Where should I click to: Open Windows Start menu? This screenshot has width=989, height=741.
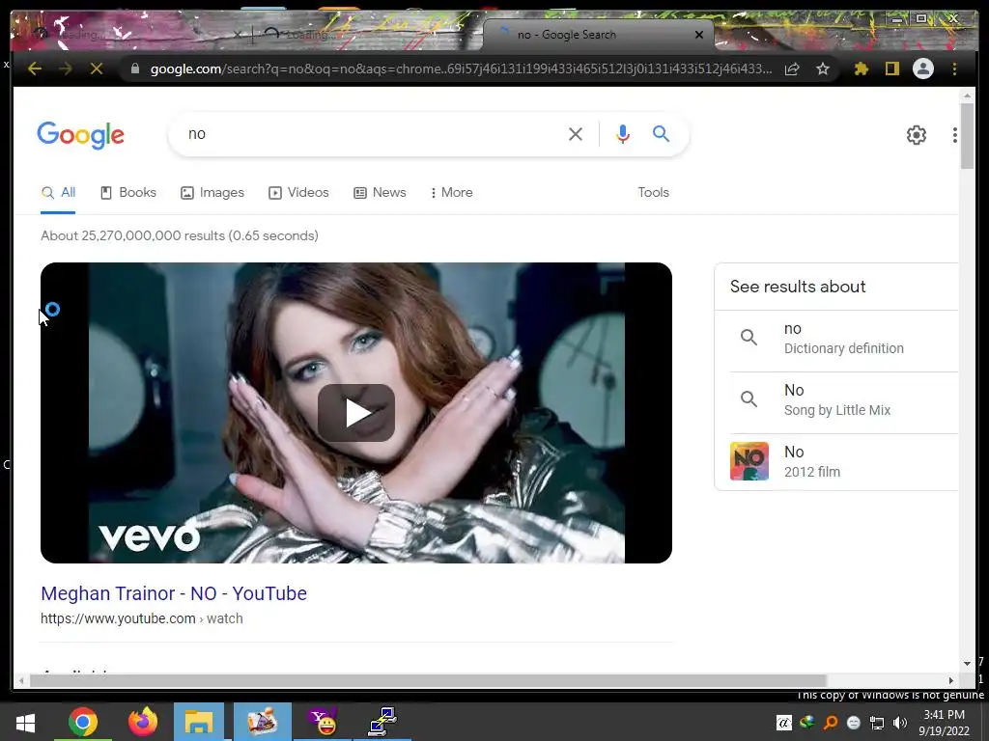tap(25, 722)
